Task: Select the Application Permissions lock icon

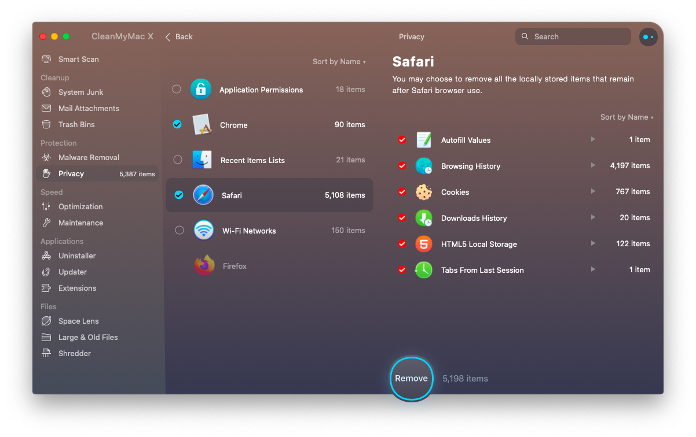Action: click(201, 90)
